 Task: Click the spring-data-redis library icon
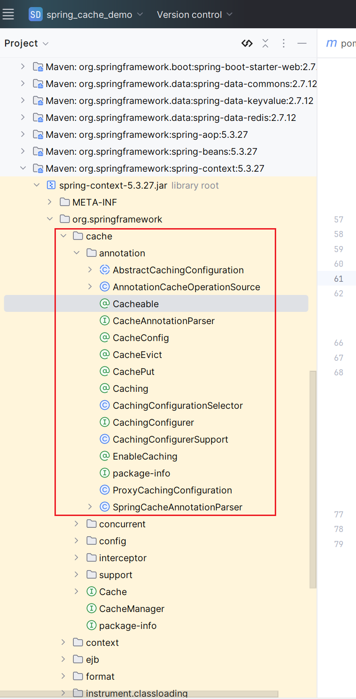point(38,118)
